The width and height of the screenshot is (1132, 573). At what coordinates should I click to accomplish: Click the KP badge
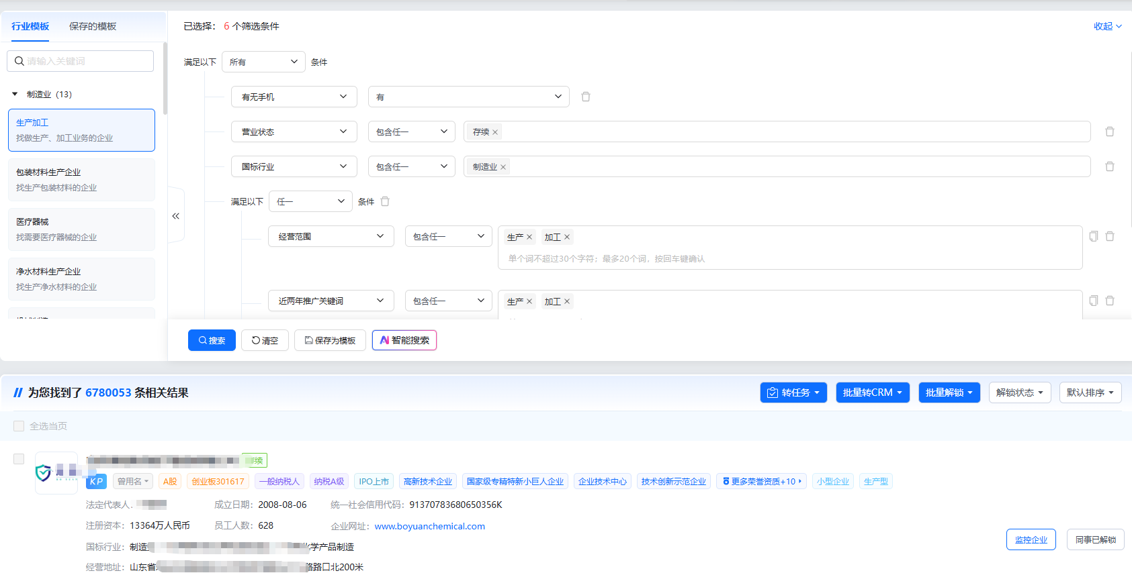tap(97, 481)
